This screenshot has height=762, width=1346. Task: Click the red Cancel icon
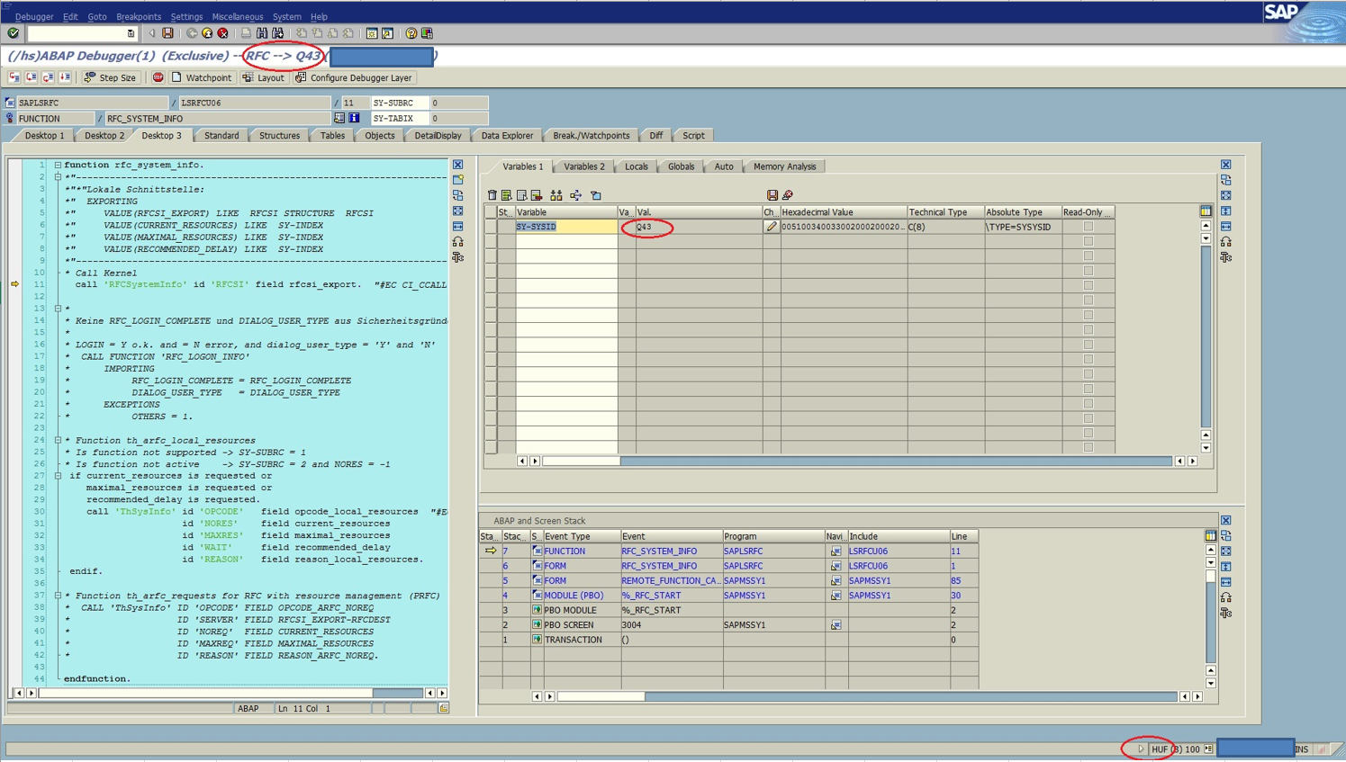coord(222,33)
